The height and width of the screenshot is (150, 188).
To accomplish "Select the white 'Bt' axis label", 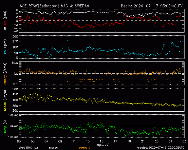I will (5, 28).
